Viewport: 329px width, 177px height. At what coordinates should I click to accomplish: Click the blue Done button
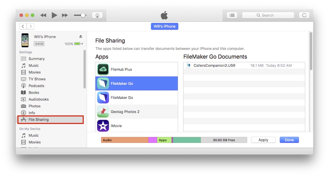(x=289, y=140)
